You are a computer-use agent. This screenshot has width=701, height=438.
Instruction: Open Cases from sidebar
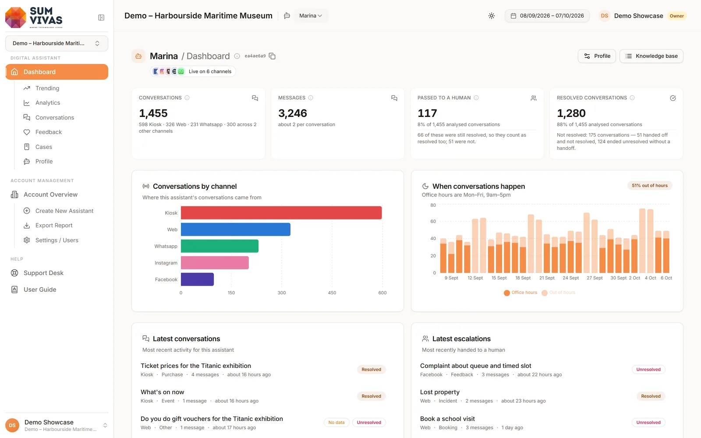click(x=44, y=147)
